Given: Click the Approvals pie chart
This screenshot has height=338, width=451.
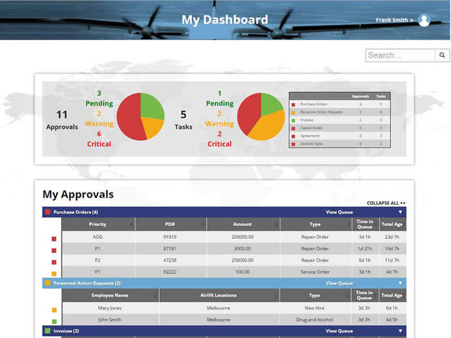Looking at the screenshot, I should (x=140, y=117).
